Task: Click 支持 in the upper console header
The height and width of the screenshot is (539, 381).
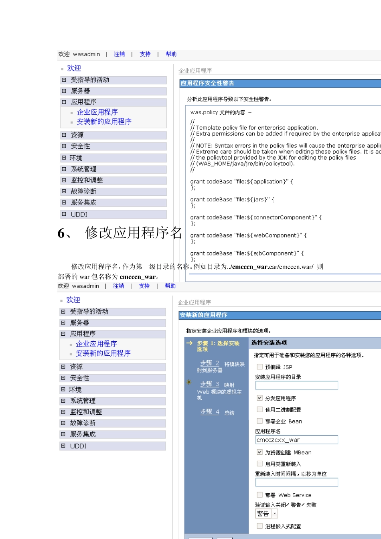Action: click(145, 54)
